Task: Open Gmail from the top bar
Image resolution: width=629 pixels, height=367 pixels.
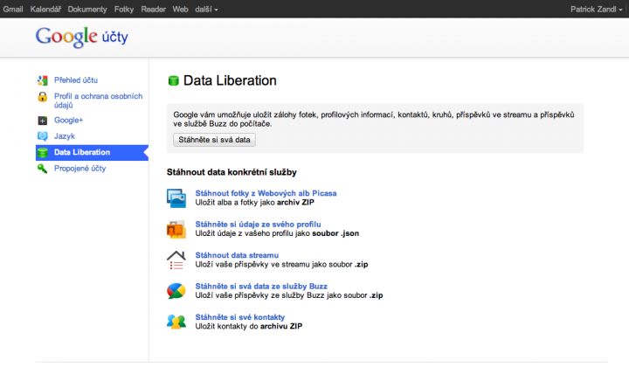Action: 14,8
